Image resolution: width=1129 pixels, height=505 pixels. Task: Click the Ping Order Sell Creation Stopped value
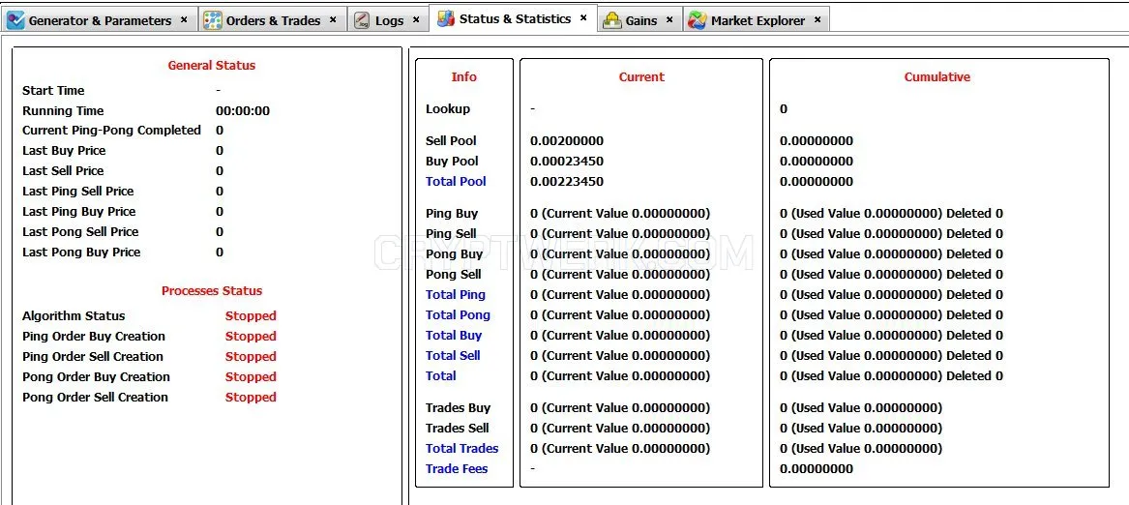tap(251, 357)
